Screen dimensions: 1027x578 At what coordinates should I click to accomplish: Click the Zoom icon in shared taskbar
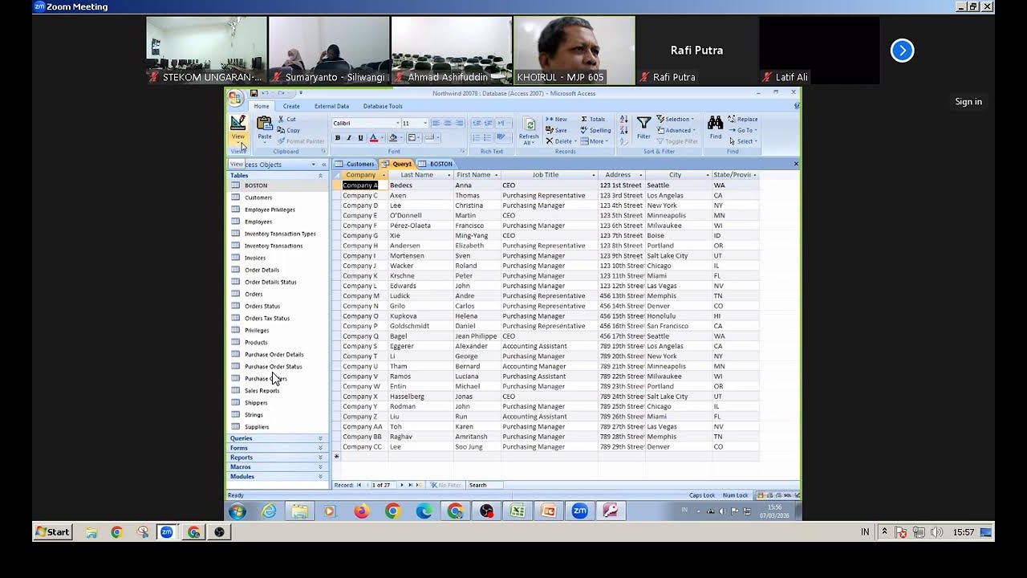coord(579,511)
